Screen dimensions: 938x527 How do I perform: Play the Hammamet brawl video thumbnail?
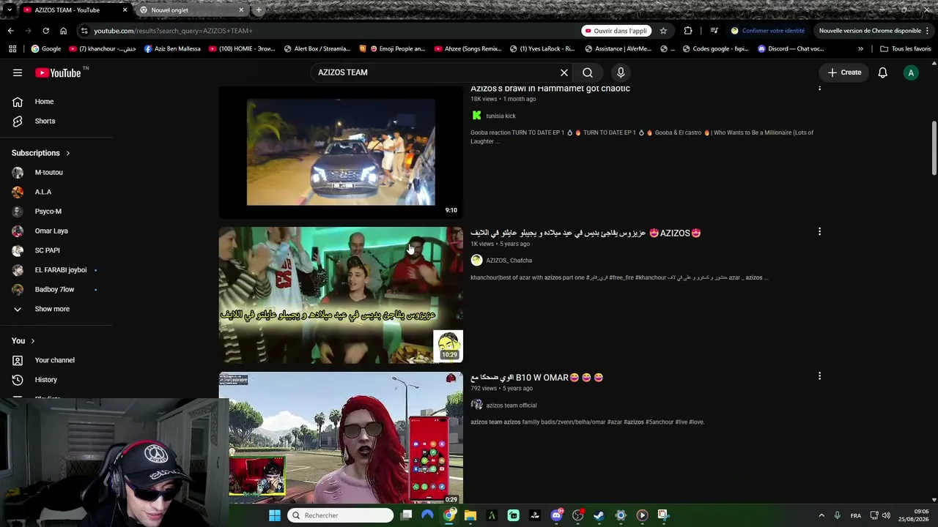[x=341, y=152]
